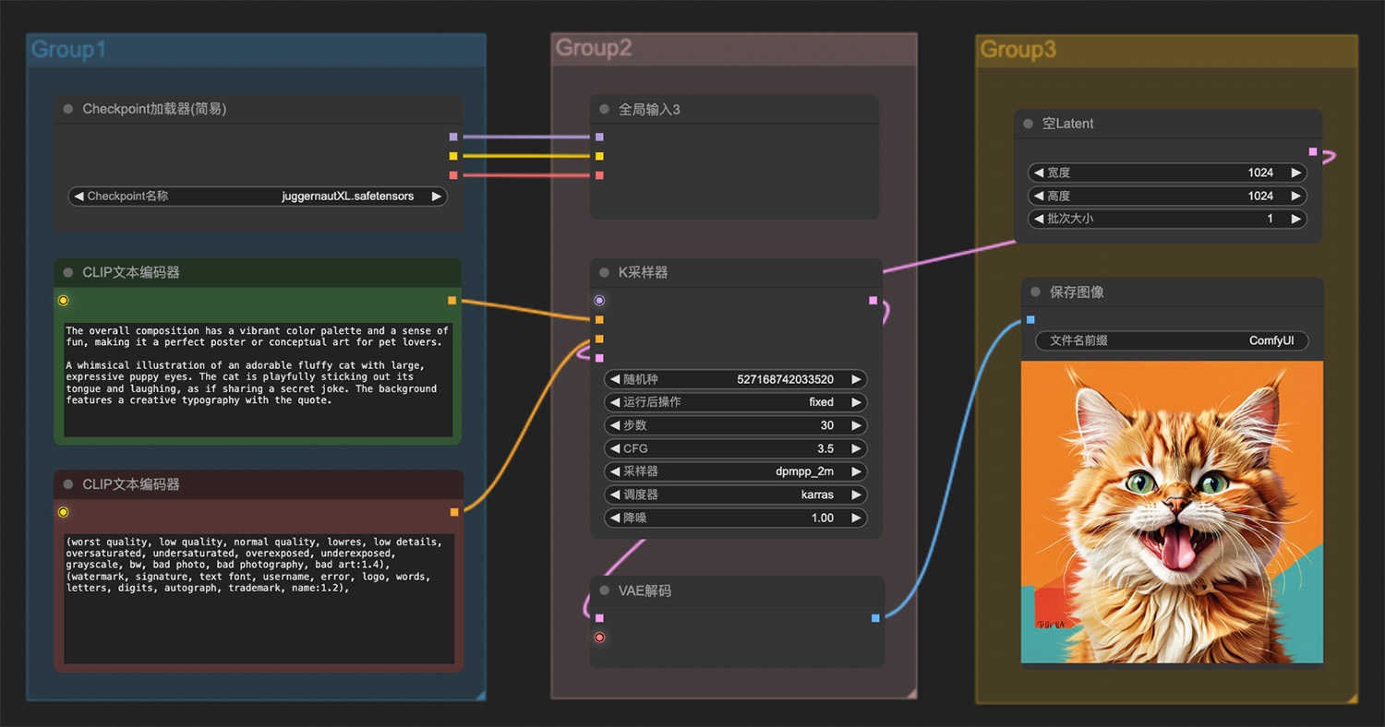1385x727 pixels.
Task: Click the blue input port on 保存图像
Action: coord(1030,320)
